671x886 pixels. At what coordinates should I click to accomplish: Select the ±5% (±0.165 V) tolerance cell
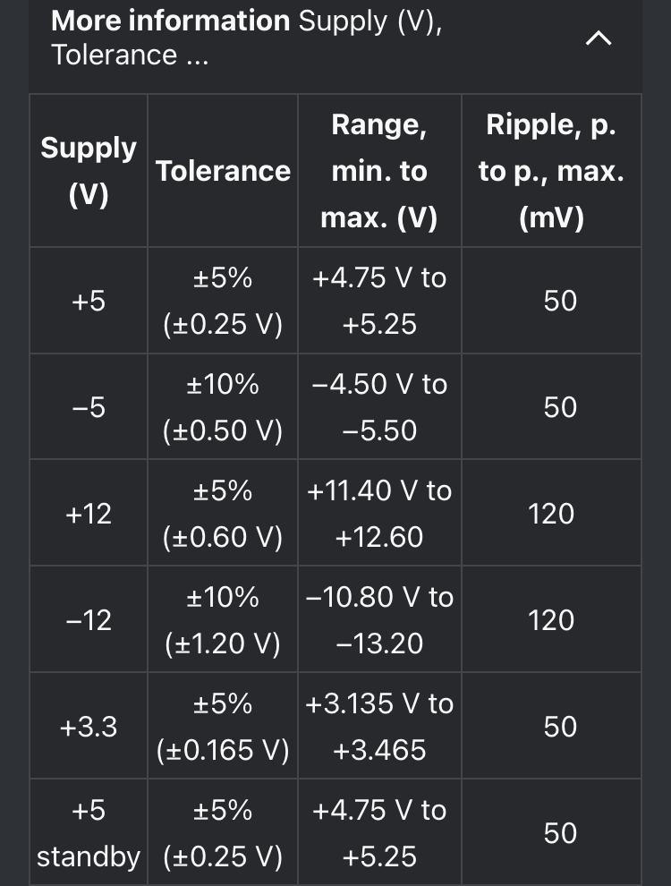(223, 726)
